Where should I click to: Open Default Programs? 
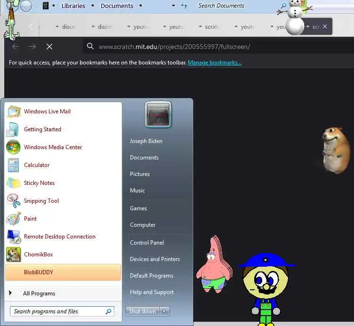152,276
